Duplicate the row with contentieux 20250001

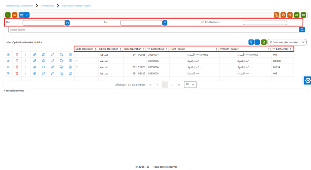[61, 55]
